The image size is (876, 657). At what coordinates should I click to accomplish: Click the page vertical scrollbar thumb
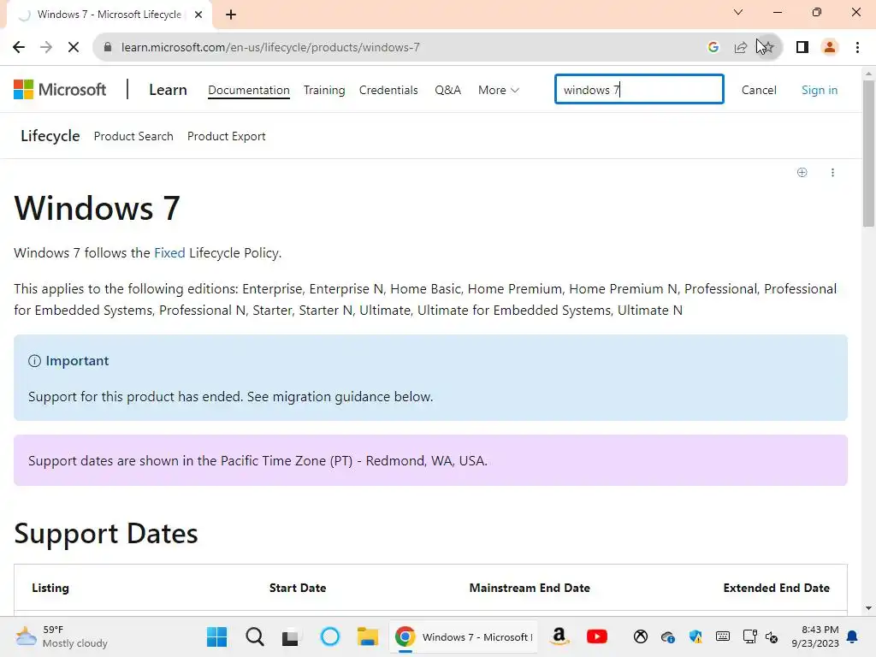click(868, 153)
